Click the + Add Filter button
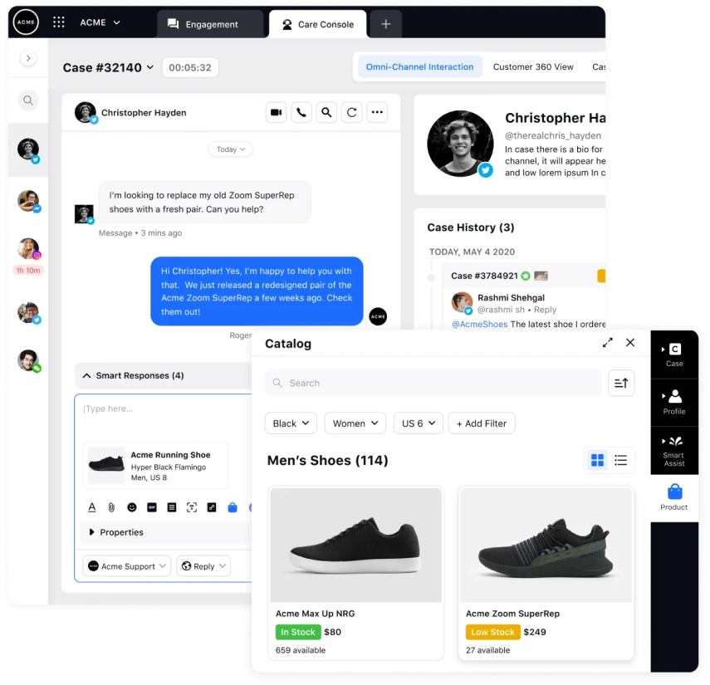Image resolution: width=710 pixels, height=685 pixels. pyautogui.click(x=482, y=423)
